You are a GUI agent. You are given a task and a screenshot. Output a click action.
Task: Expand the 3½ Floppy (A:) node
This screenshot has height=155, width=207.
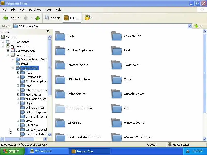[8, 50]
